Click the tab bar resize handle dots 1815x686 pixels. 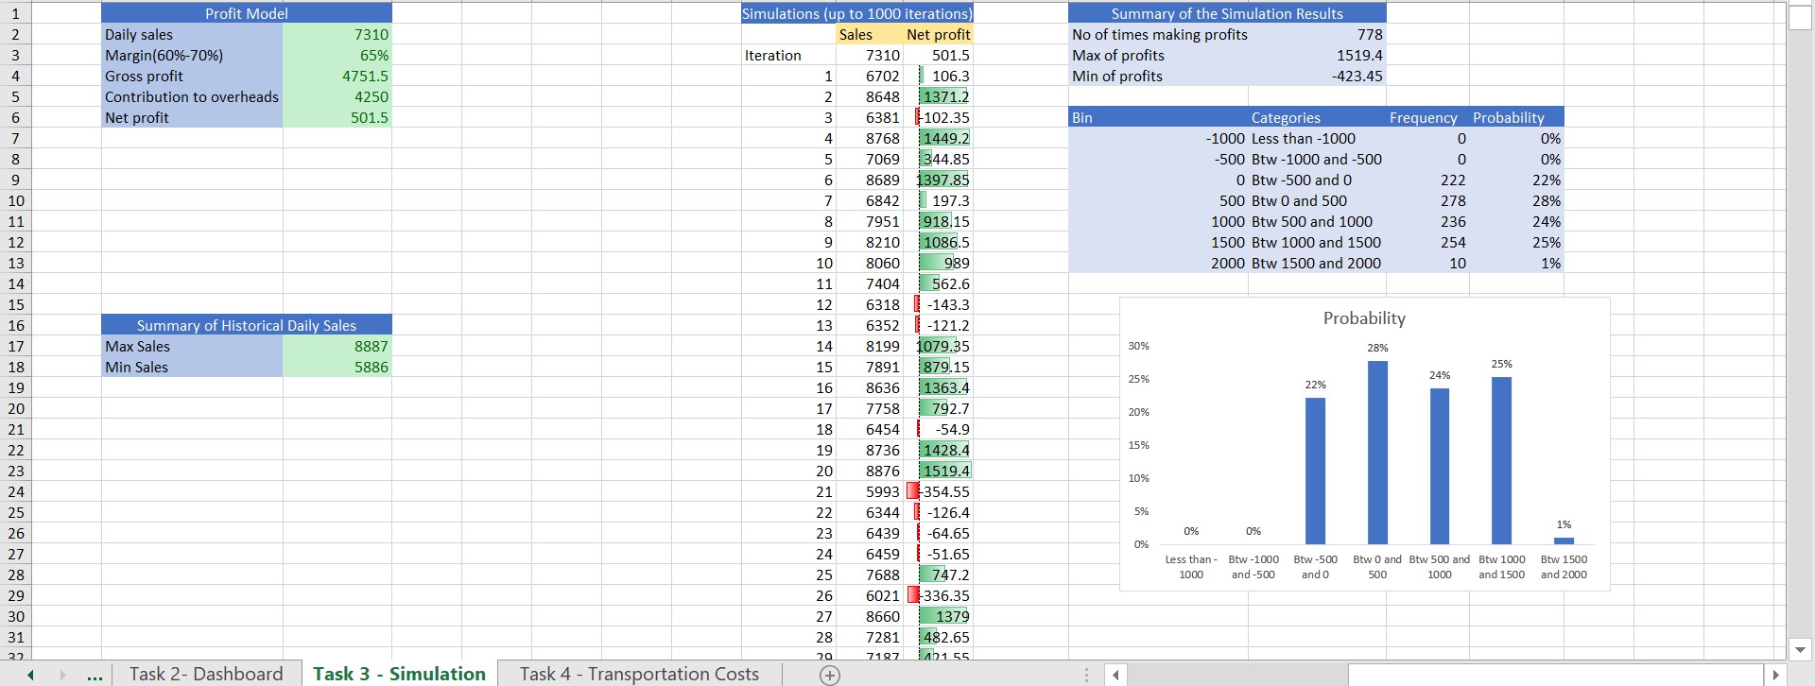(x=1086, y=675)
